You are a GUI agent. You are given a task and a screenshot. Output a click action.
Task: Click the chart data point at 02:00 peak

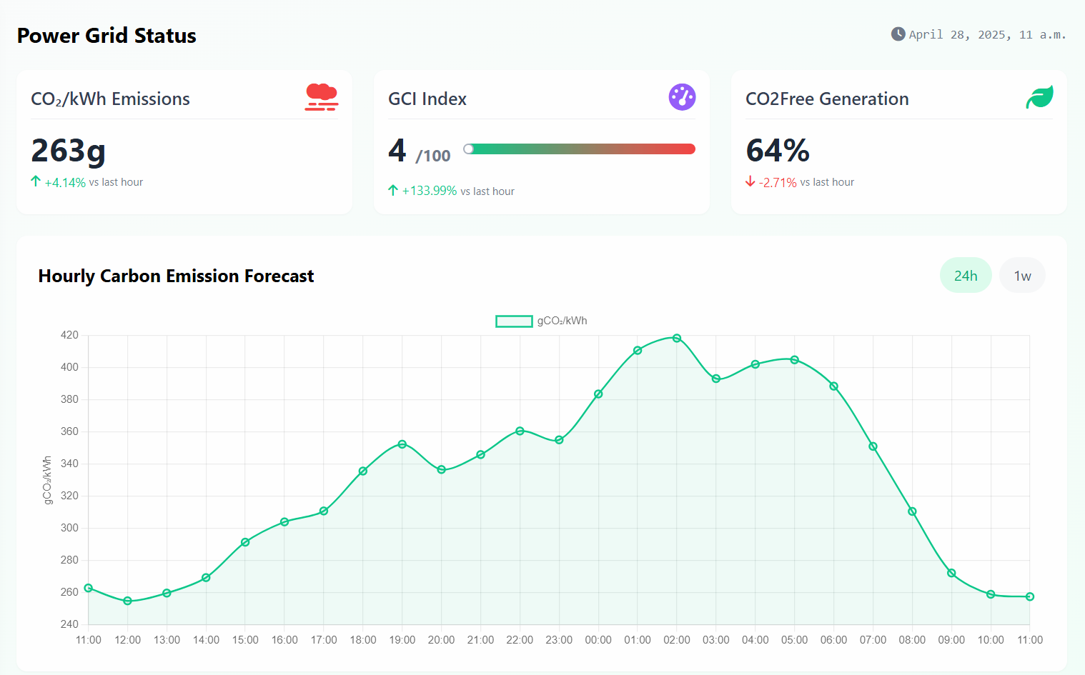(677, 339)
